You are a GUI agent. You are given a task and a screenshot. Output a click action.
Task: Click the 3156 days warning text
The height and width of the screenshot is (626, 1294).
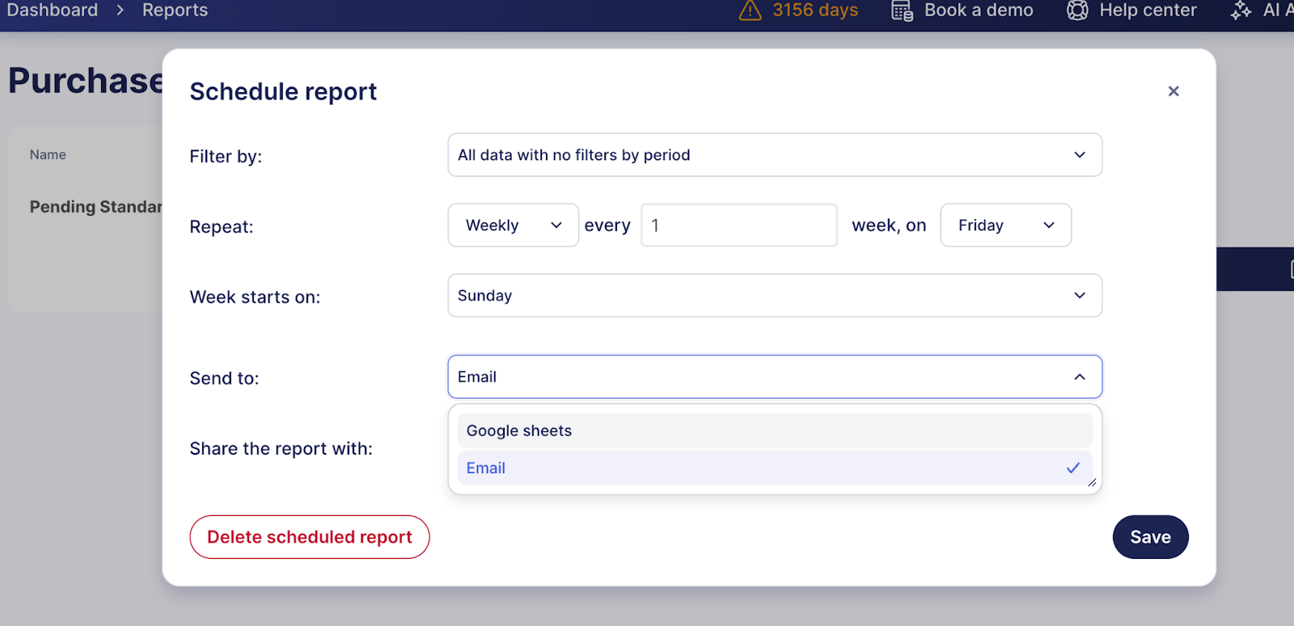tap(814, 11)
